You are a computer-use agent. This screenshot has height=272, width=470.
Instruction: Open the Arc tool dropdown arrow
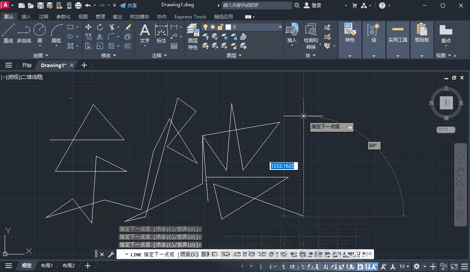[56, 46]
